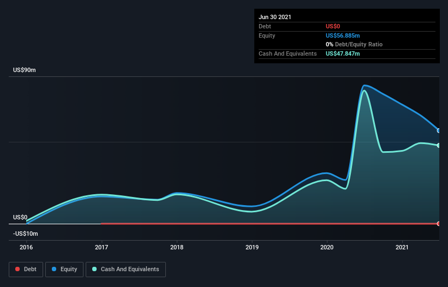Viewport: 448px width, 287px height.
Task: Click the US$47.847m cash value
Action: [x=343, y=53]
